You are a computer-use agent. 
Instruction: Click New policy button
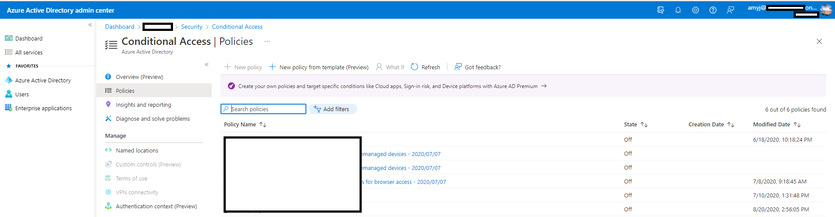pos(243,67)
